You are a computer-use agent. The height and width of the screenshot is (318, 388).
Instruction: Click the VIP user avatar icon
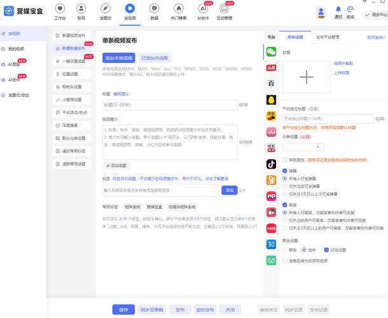(x=321, y=13)
